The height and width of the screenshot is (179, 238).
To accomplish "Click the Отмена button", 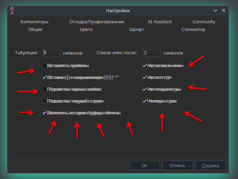I will [x=178, y=165].
